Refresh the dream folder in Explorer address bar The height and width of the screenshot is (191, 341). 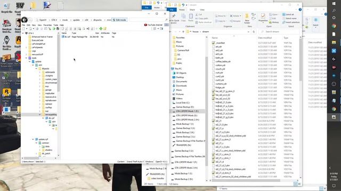pos(254,32)
